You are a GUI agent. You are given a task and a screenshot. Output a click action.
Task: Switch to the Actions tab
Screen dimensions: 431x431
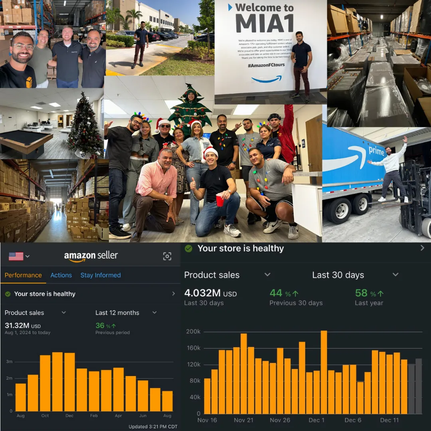[61, 275]
